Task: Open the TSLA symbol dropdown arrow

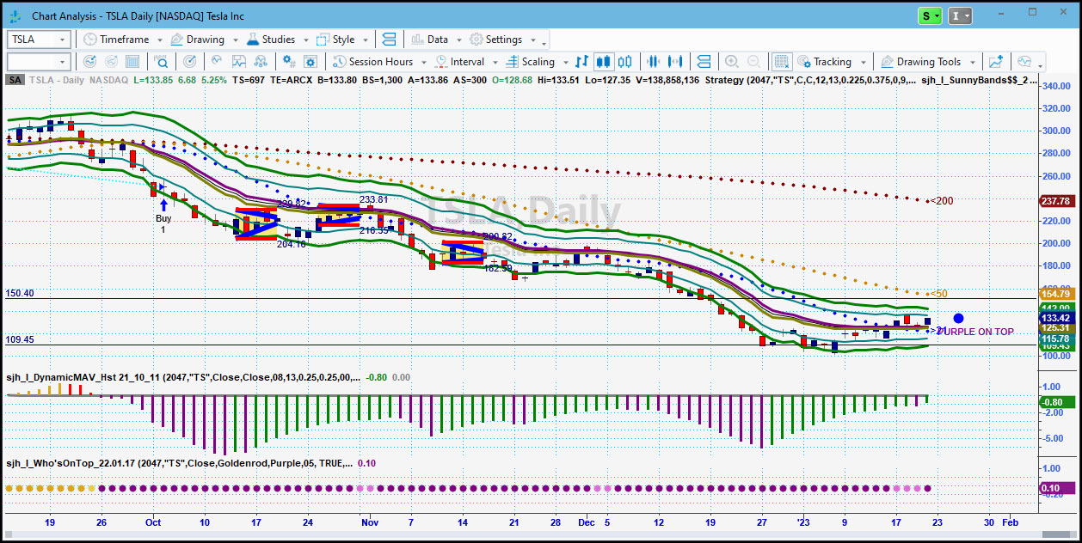Action: pos(62,40)
